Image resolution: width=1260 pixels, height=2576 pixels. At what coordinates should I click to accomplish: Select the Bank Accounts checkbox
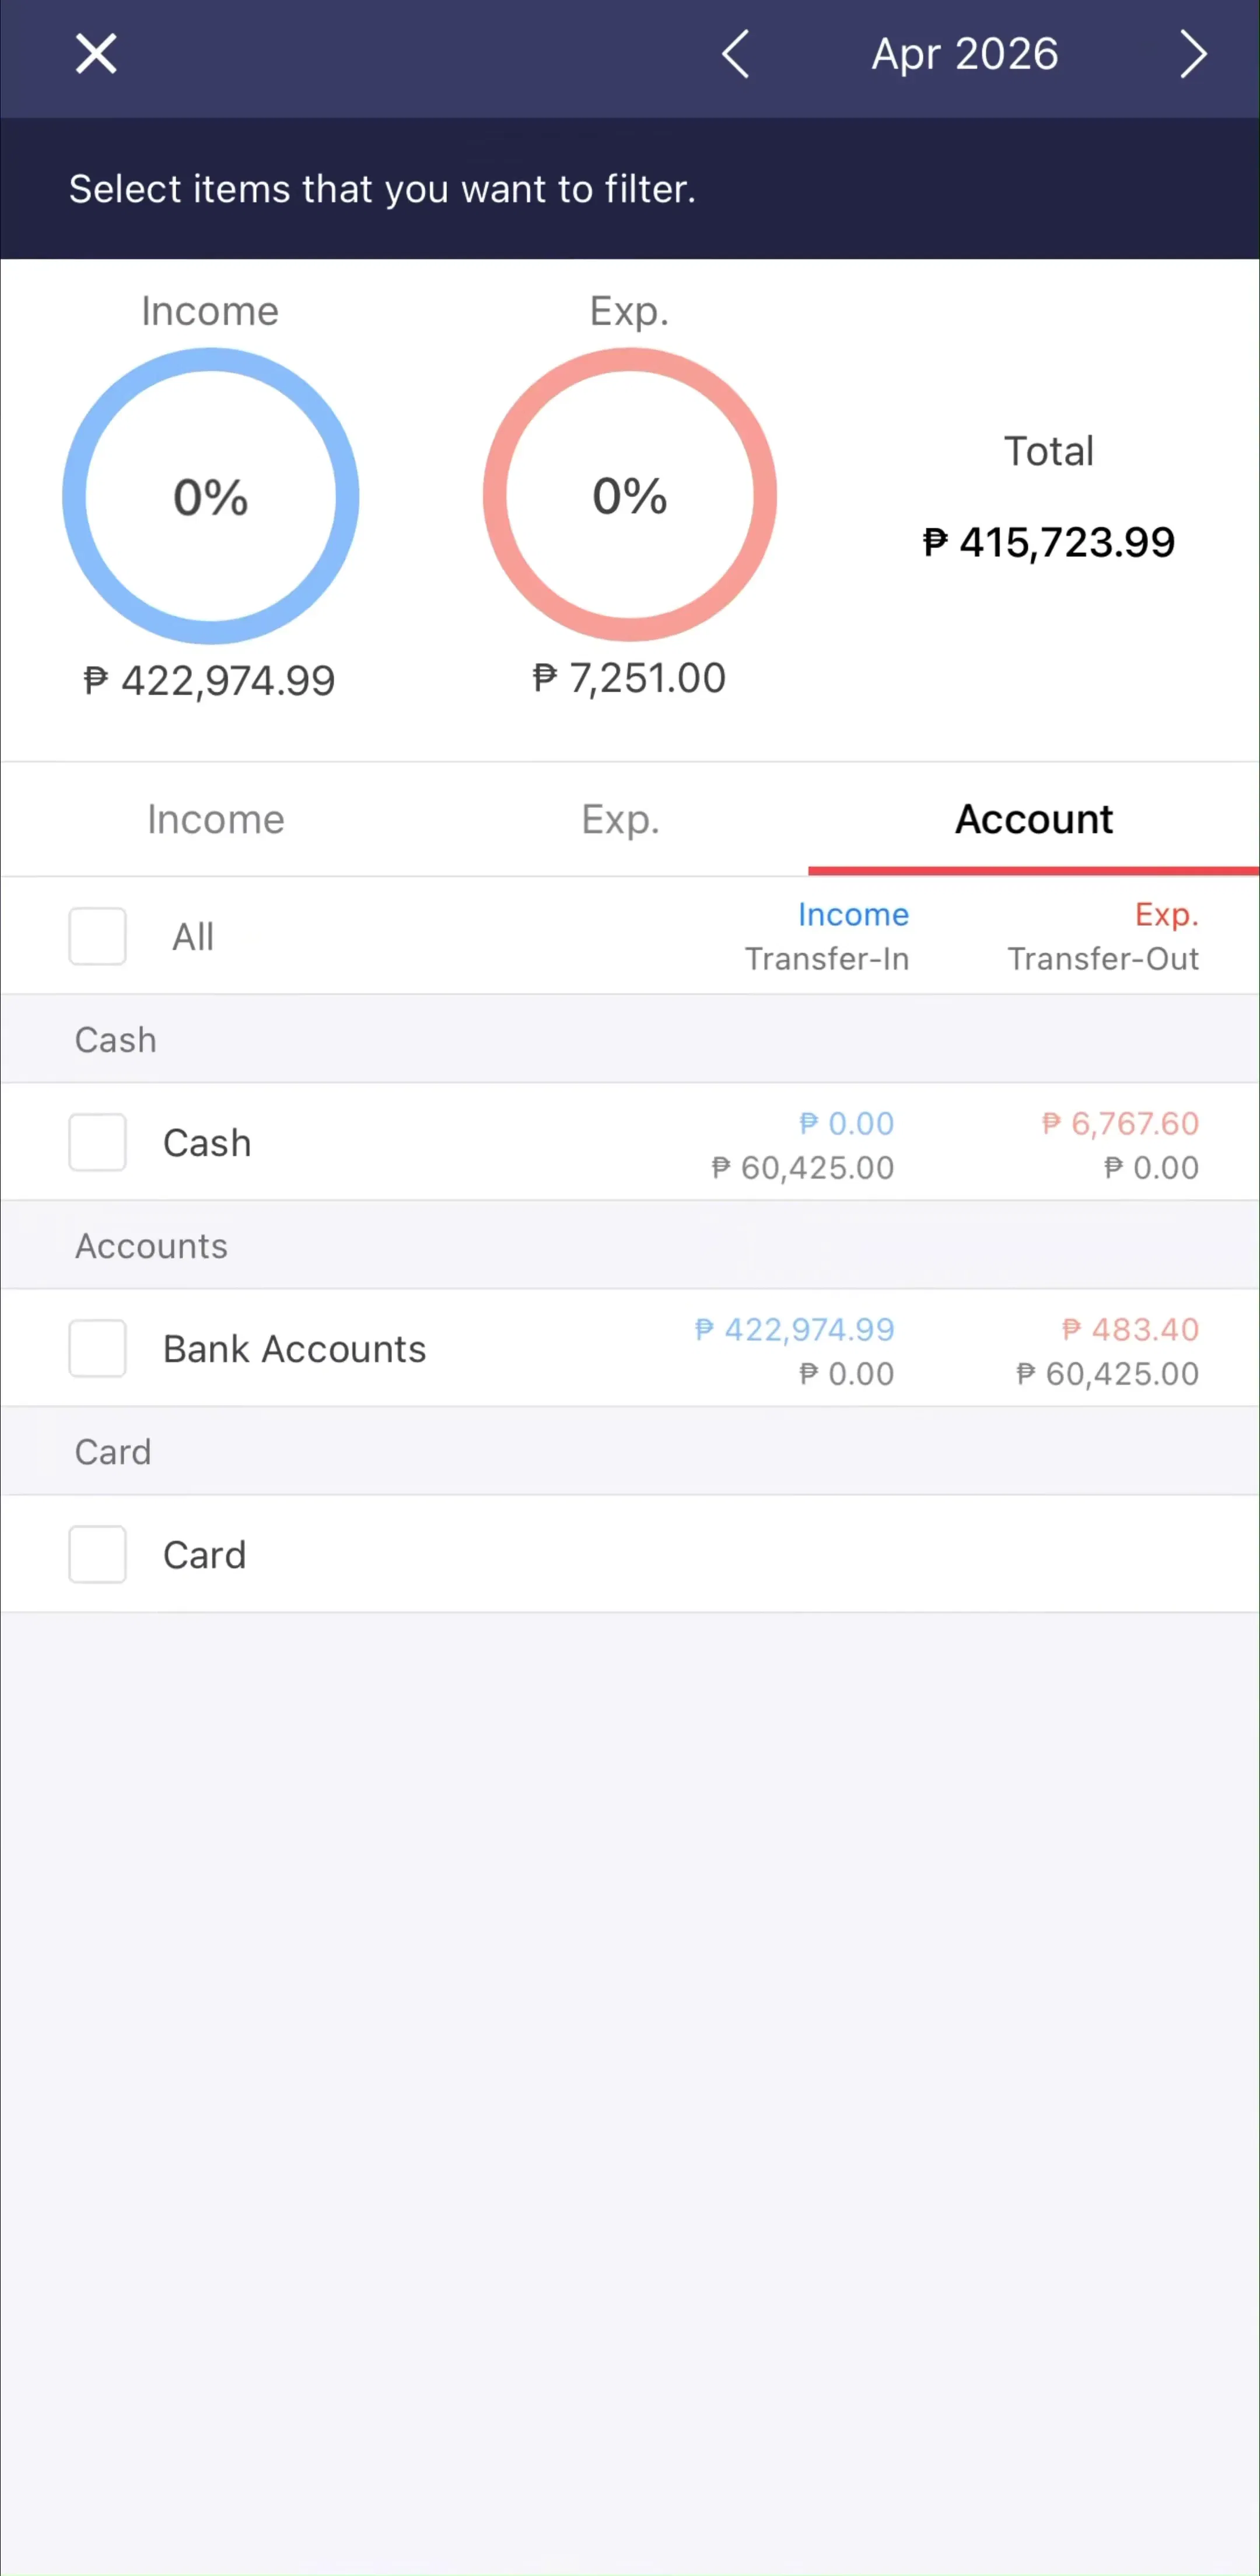[97, 1348]
